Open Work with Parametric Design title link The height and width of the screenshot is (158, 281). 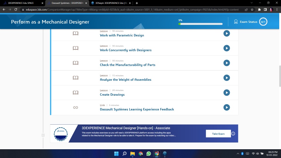click(122, 35)
